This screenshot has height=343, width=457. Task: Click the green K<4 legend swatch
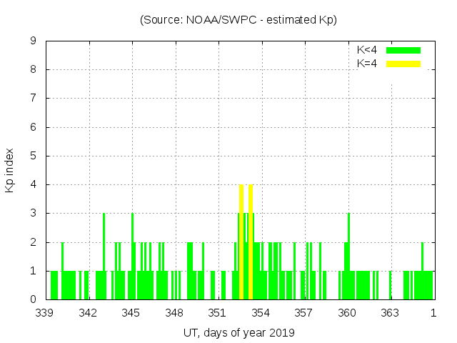coord(403,50)
